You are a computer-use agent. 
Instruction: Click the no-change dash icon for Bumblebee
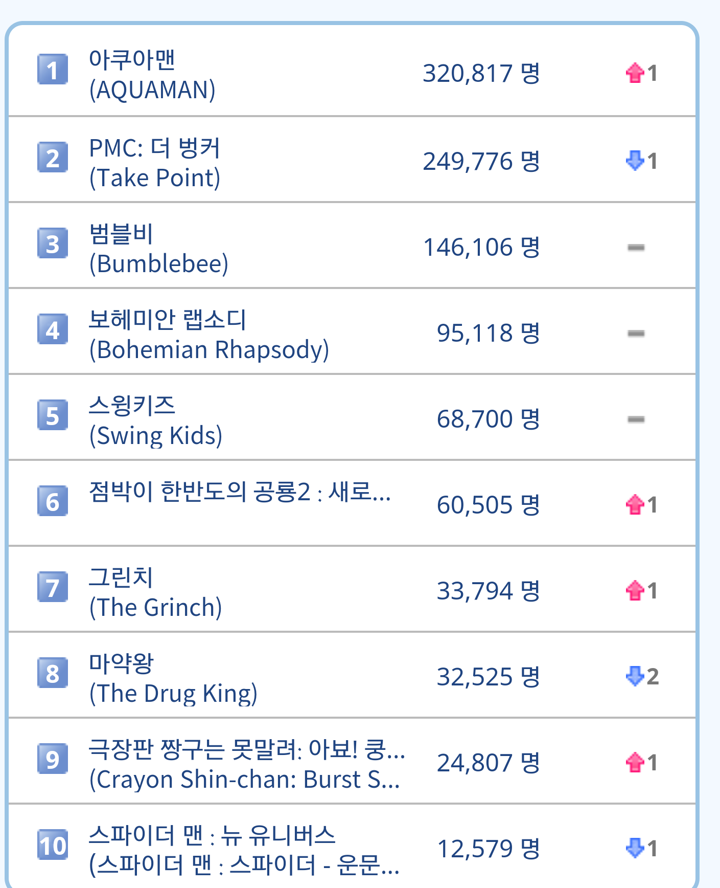[636, 248]
